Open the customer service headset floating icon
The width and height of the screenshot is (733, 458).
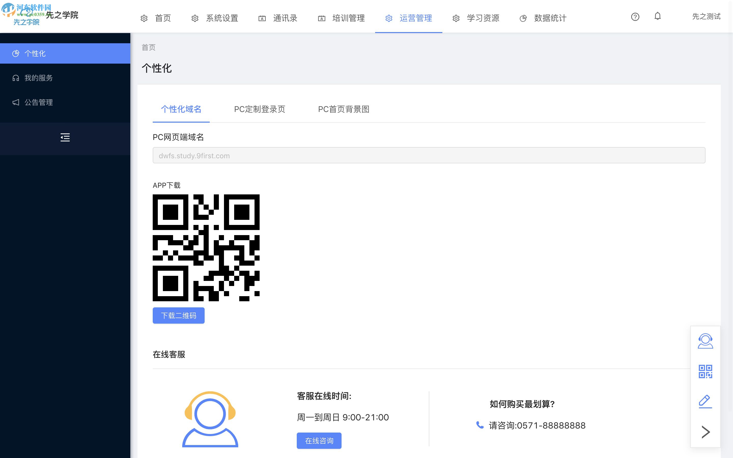coord(705,341)
